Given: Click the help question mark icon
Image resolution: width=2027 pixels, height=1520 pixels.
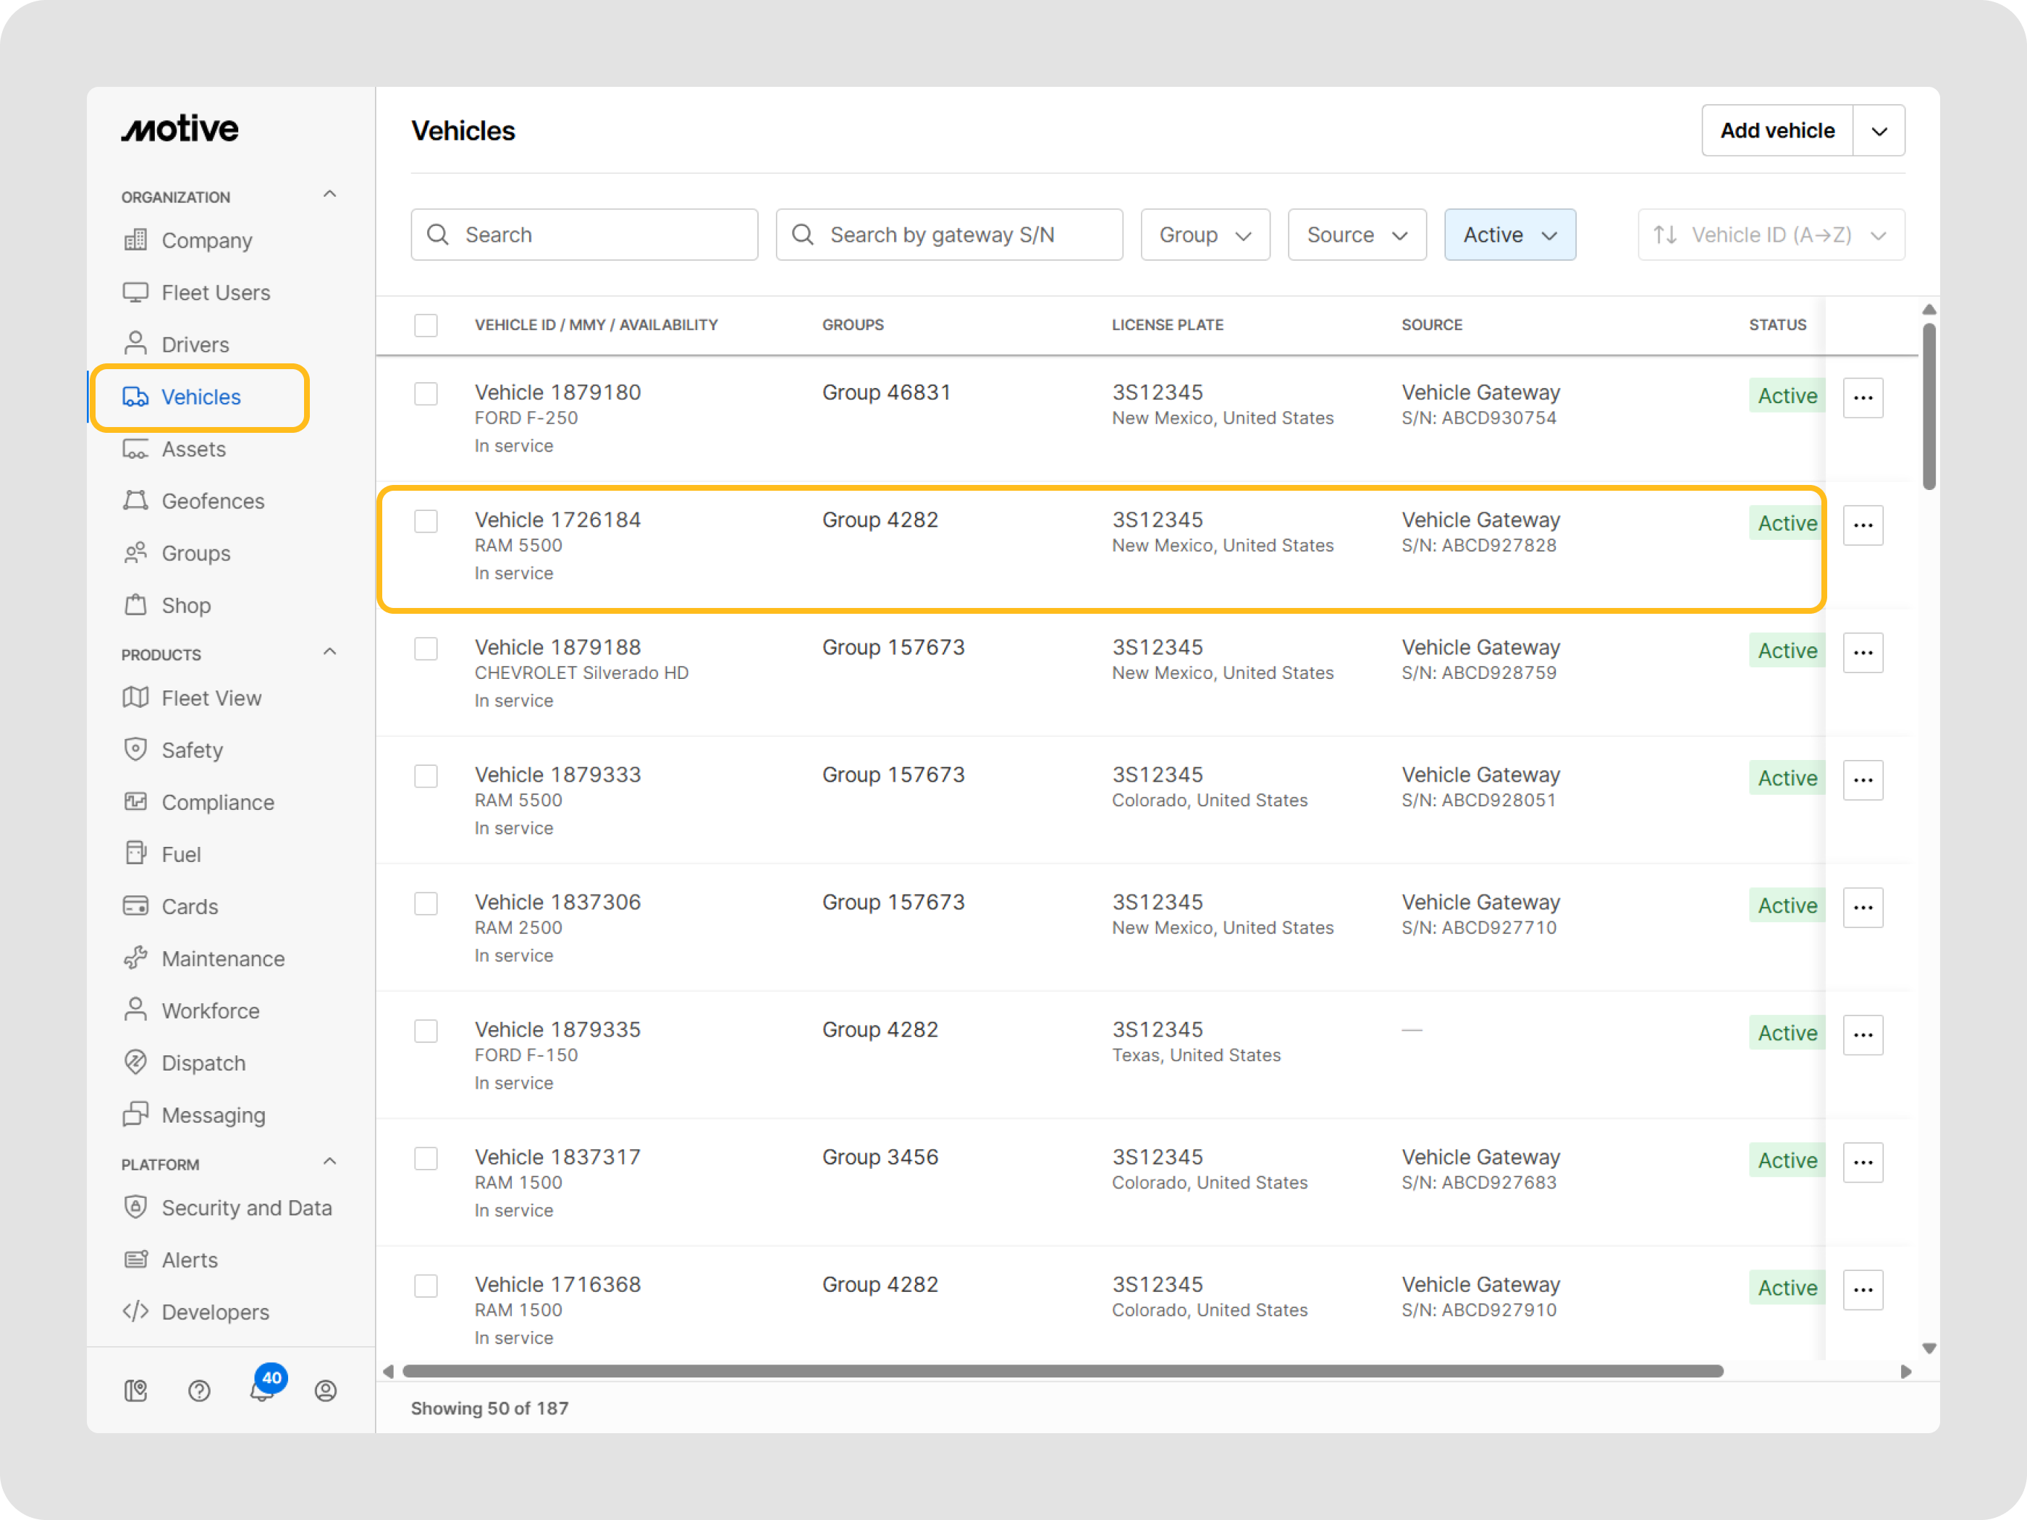Looking at the screenshot, I should 199,1391.
